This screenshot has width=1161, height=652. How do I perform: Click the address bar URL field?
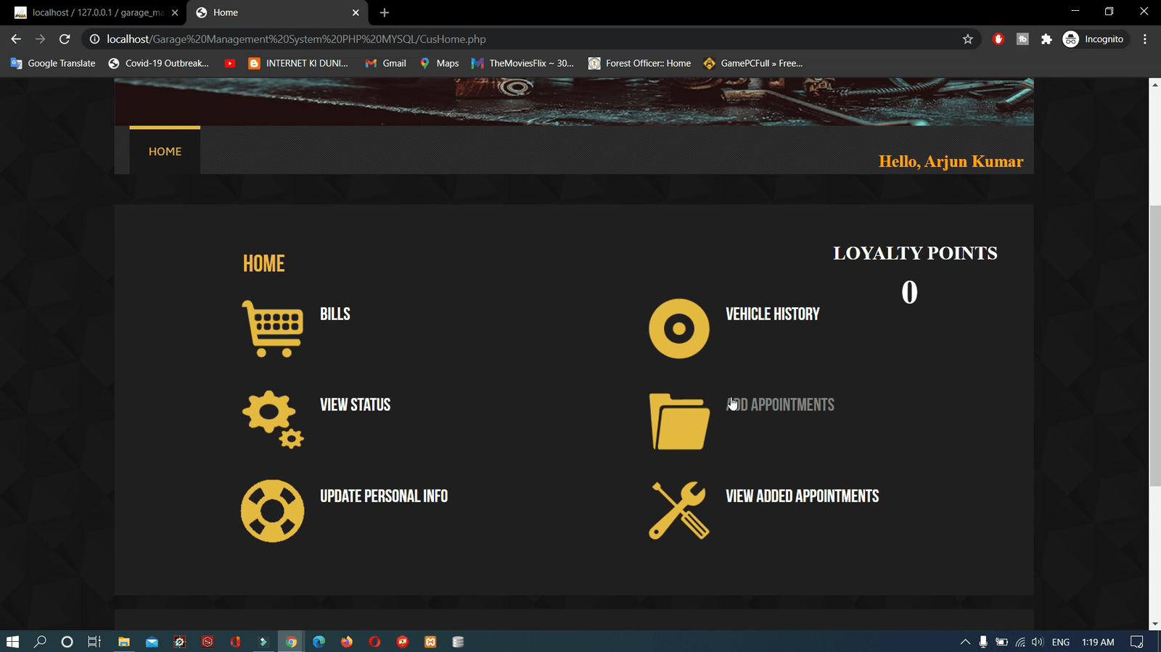pos(508,39)
